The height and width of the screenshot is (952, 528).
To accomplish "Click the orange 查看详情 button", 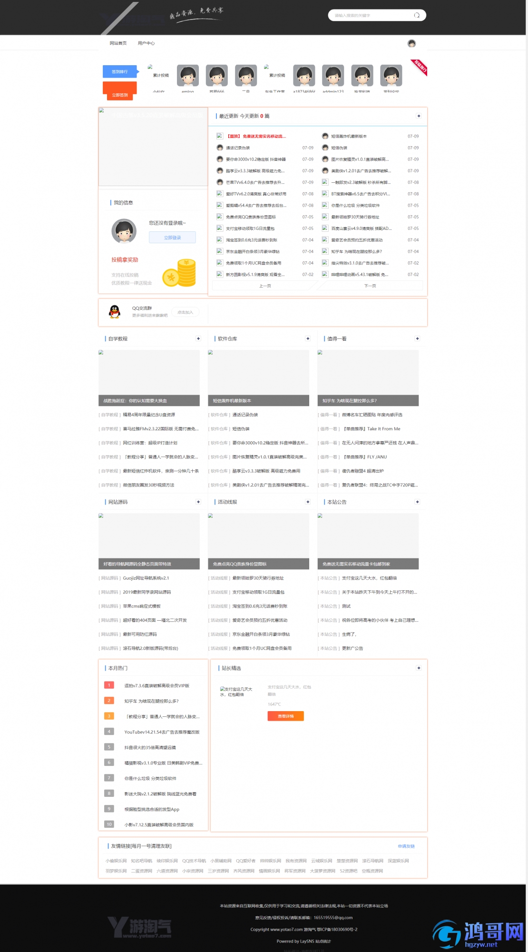I will coord(285,716).
